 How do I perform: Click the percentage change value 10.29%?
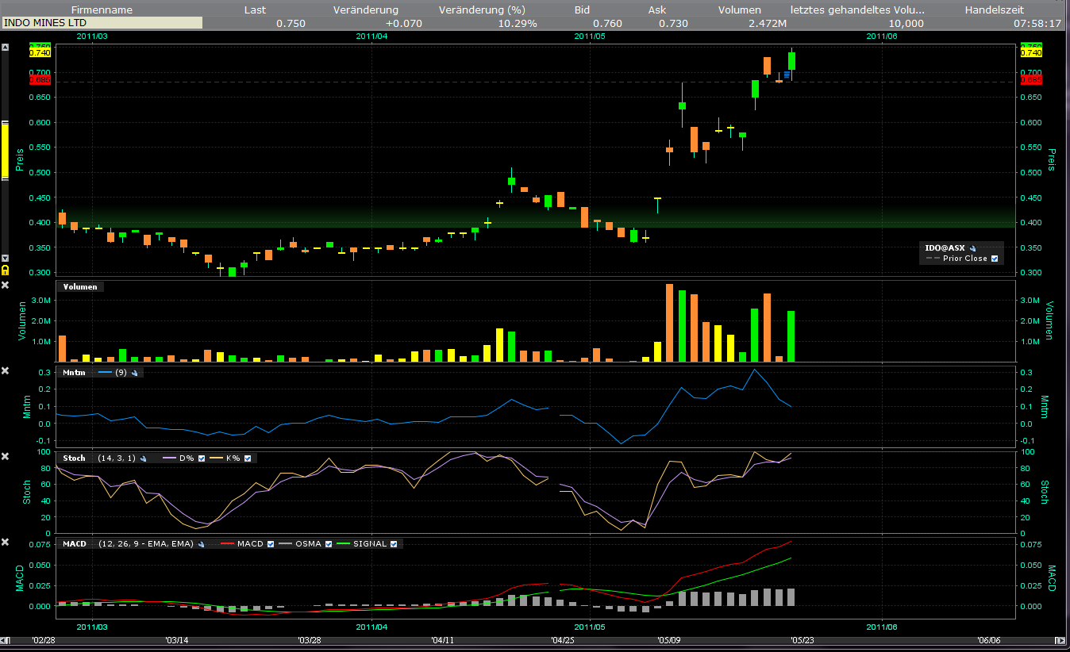pos(518,23)
